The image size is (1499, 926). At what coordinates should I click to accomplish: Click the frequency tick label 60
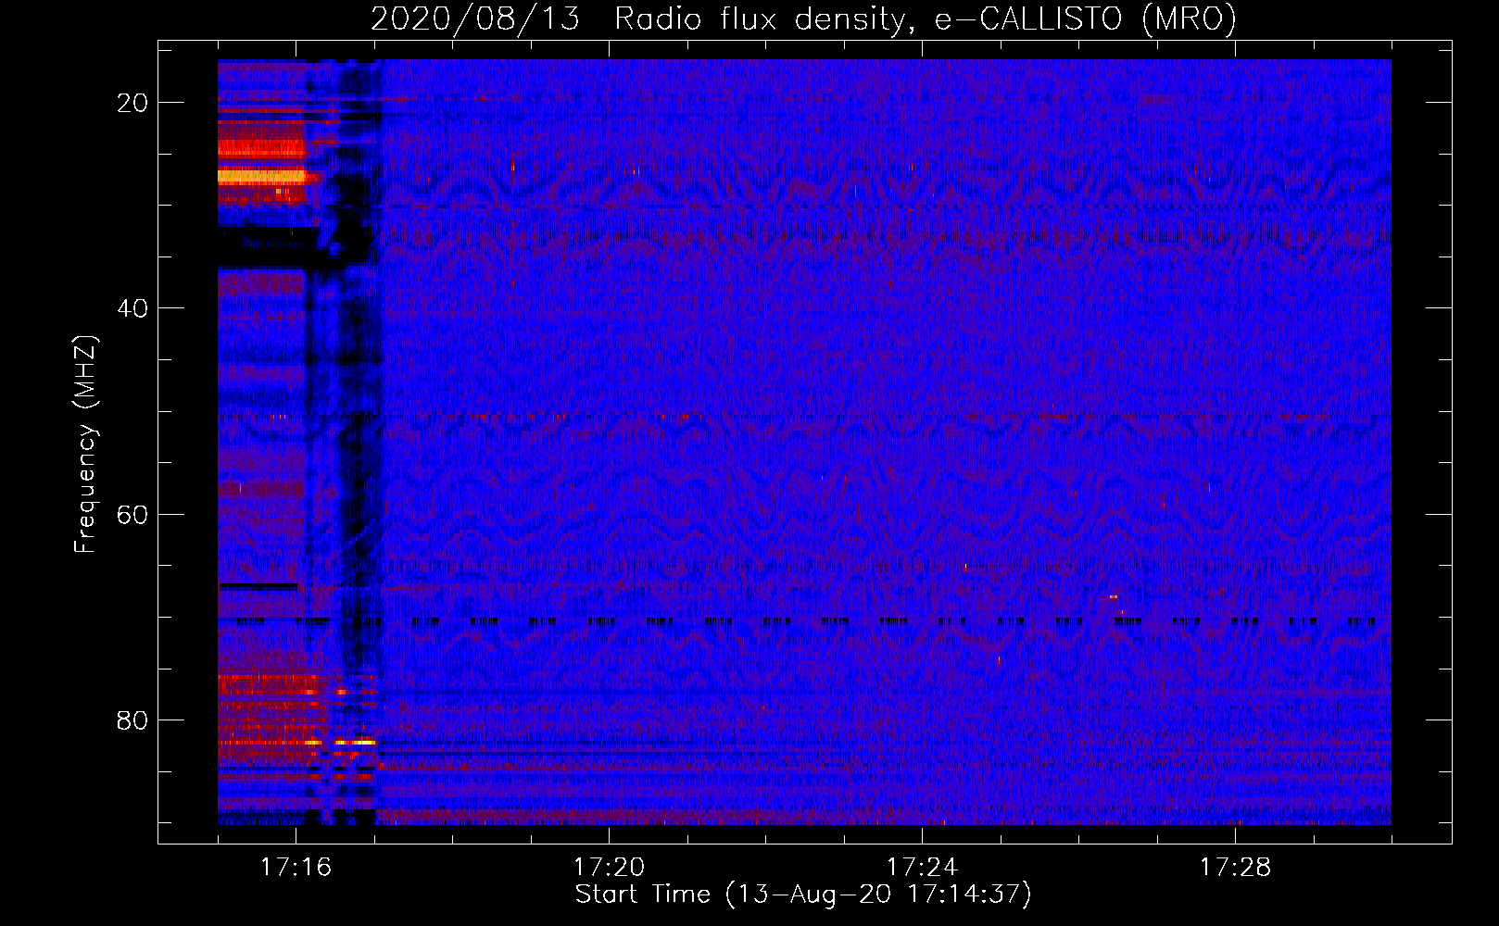click(x=132, y=515)
